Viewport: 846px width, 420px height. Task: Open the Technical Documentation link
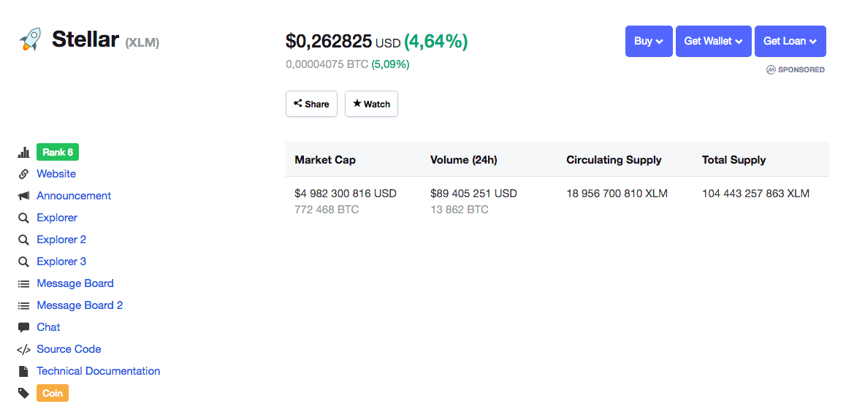coord(98,371)
